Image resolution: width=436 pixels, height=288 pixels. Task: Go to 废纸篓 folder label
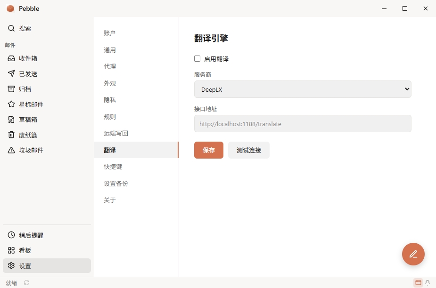[28, 135]
